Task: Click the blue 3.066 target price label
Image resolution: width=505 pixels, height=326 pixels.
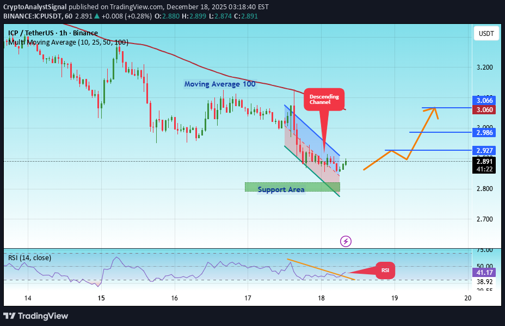Action: click(483, 101)
